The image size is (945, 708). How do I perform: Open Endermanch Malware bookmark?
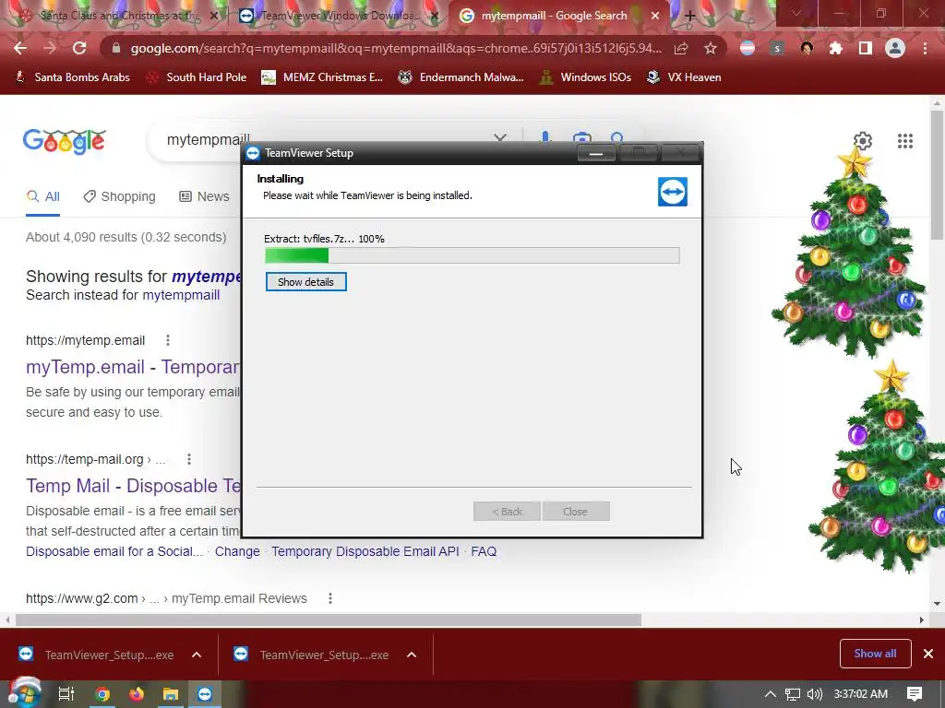pyautogui.click(x=461, y=77)
